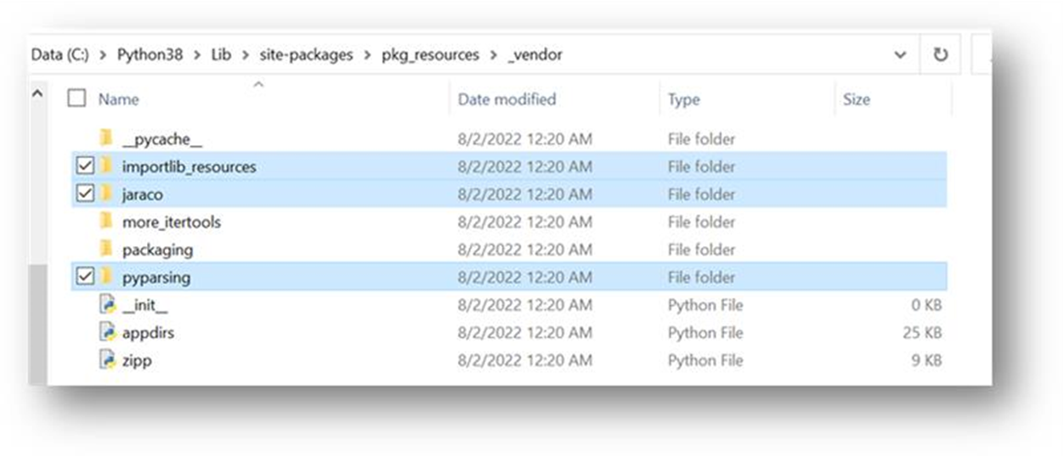Uncheck the pyparsing folder checkbox

pos(84,277)
